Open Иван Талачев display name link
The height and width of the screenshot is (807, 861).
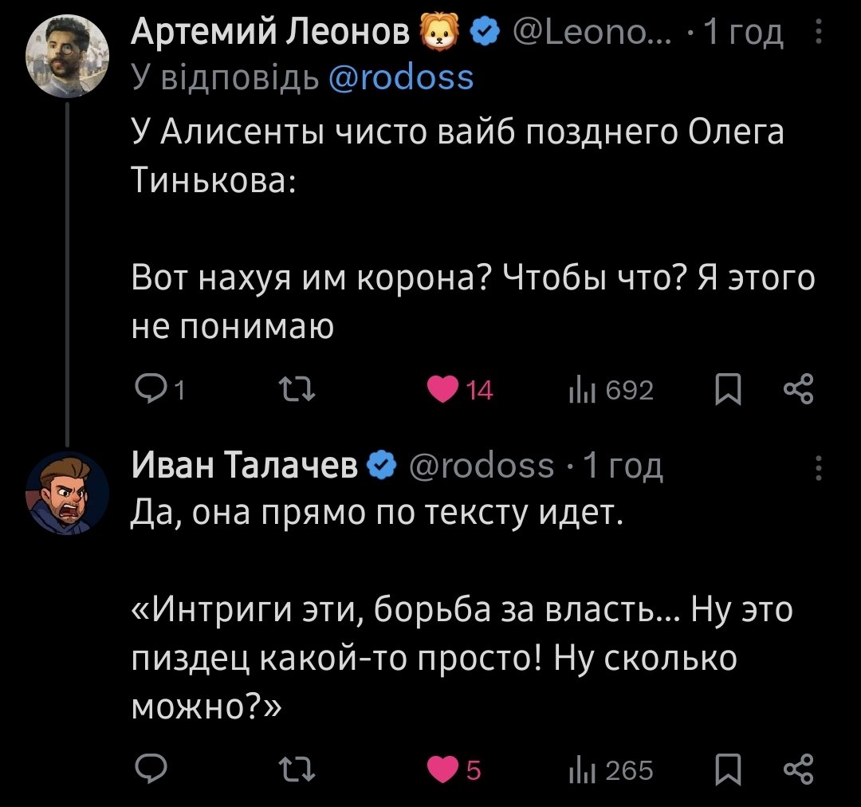pyautogui.click(x=245, y=466)
